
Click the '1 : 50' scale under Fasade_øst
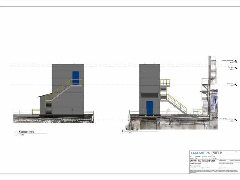[x=129, y=133]
